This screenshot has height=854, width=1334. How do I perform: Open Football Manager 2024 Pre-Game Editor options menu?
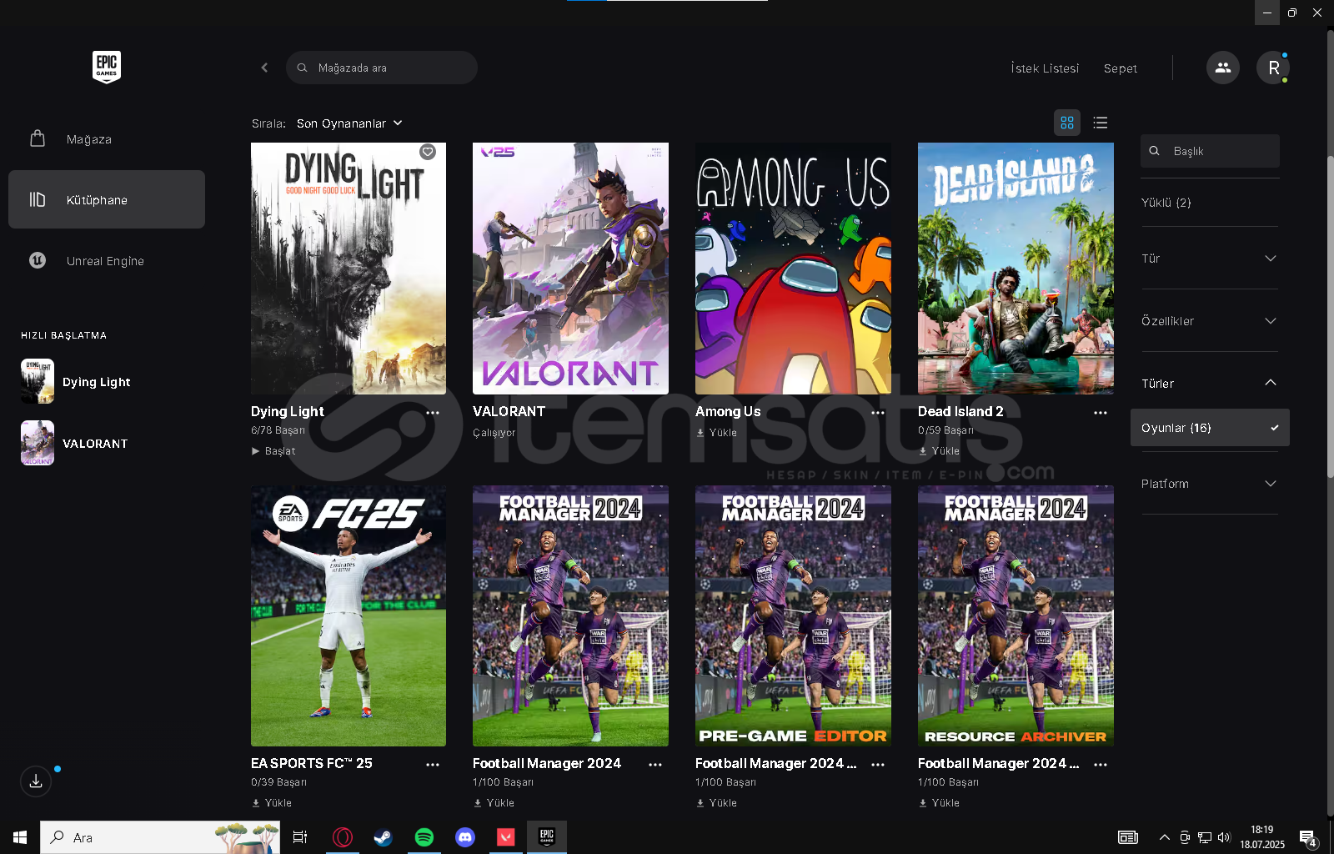coord(878,765)
